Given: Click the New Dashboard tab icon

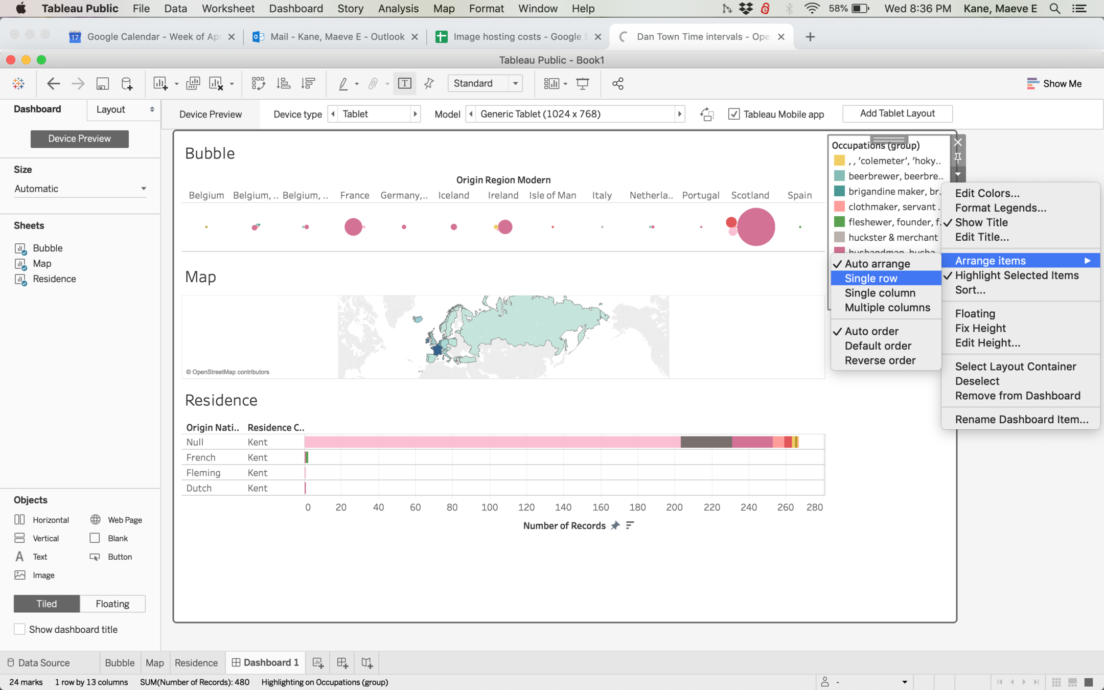Looking at the screenshot, I should click(x=342, y=663).
